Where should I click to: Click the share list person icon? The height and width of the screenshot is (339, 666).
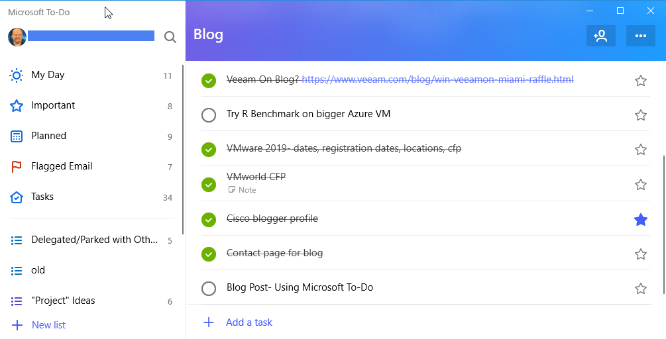600,36
